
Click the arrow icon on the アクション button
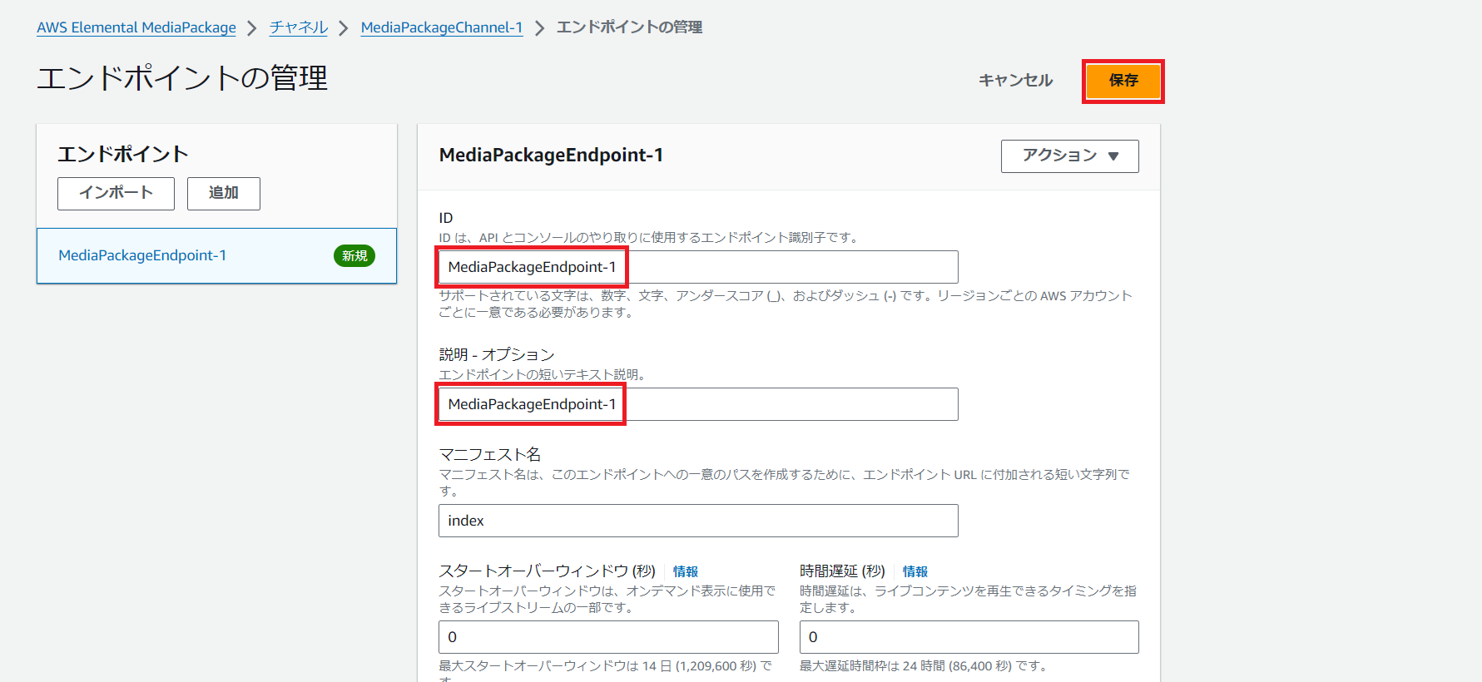[x=1113, y=156]
